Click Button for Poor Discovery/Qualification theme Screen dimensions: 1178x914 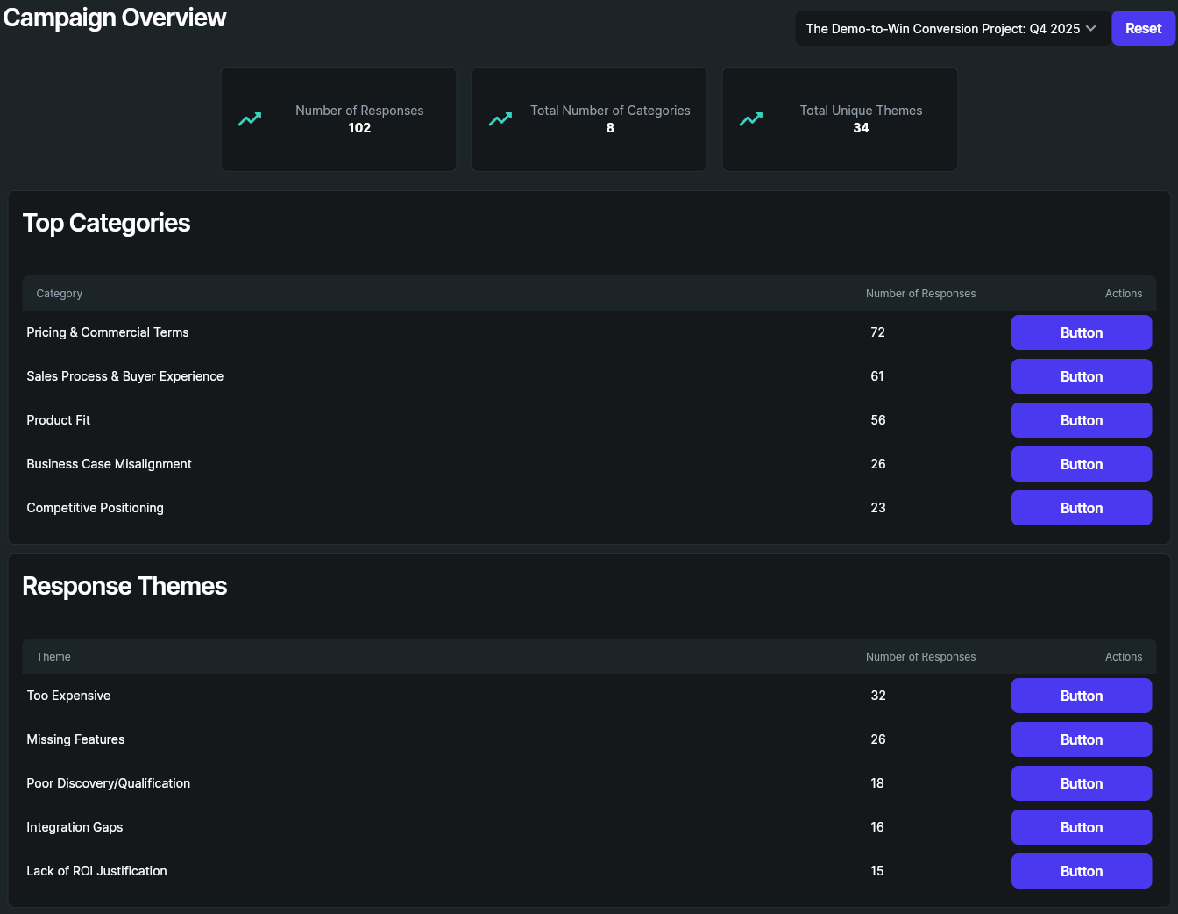[1081, 783]
